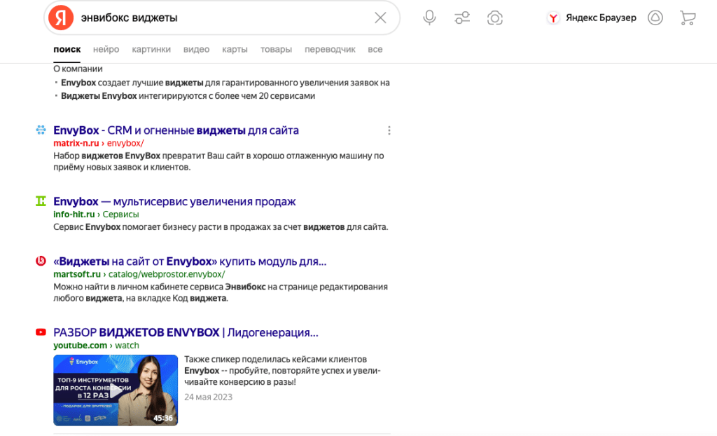The height and width of the screenshot is (436, 717).
Task: Switch to the карты tab
Action: tap(235, 50)
